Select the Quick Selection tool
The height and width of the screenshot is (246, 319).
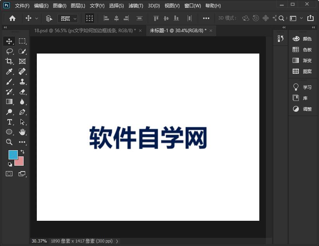[x=22, y=51]
